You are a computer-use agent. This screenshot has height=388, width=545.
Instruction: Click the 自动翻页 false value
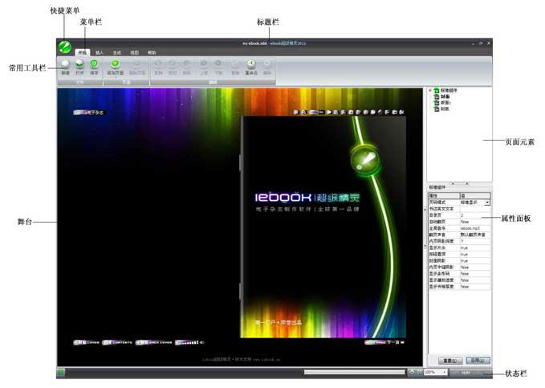[x=475, y=222]
